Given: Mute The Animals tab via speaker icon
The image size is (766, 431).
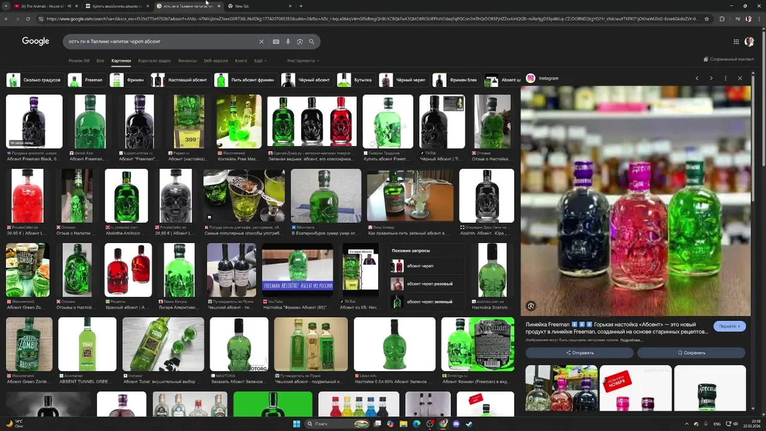Looking at the screenshot, I should [x=69, y=6].
